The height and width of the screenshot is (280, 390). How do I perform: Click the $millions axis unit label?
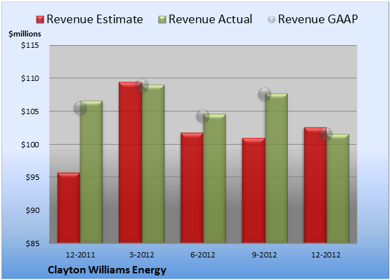point(25,34)
